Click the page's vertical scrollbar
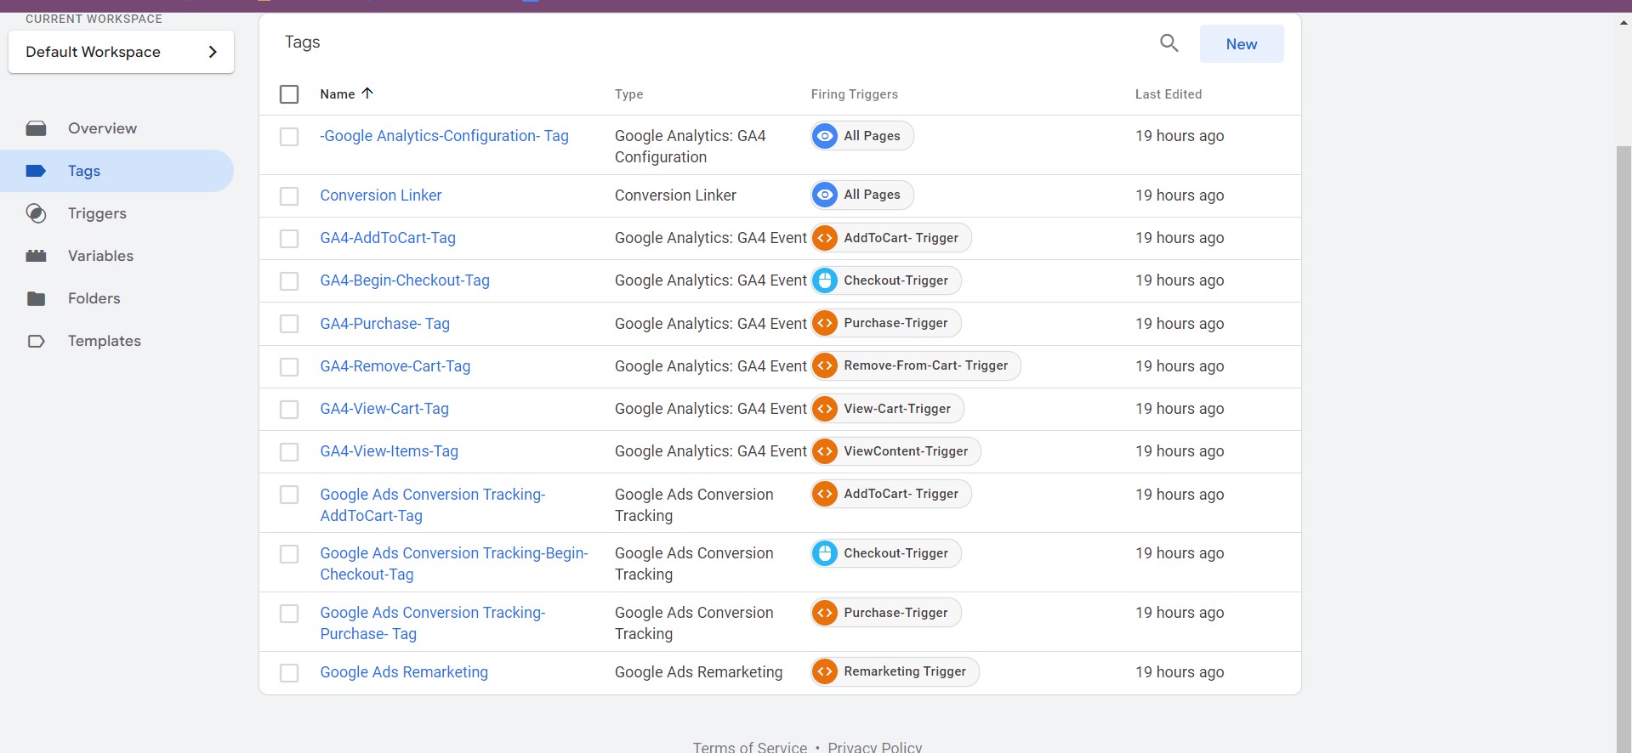 [x=1623, y=425]
